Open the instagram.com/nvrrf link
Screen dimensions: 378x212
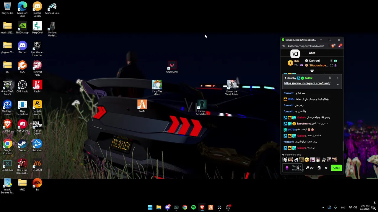tap(307, 83)
